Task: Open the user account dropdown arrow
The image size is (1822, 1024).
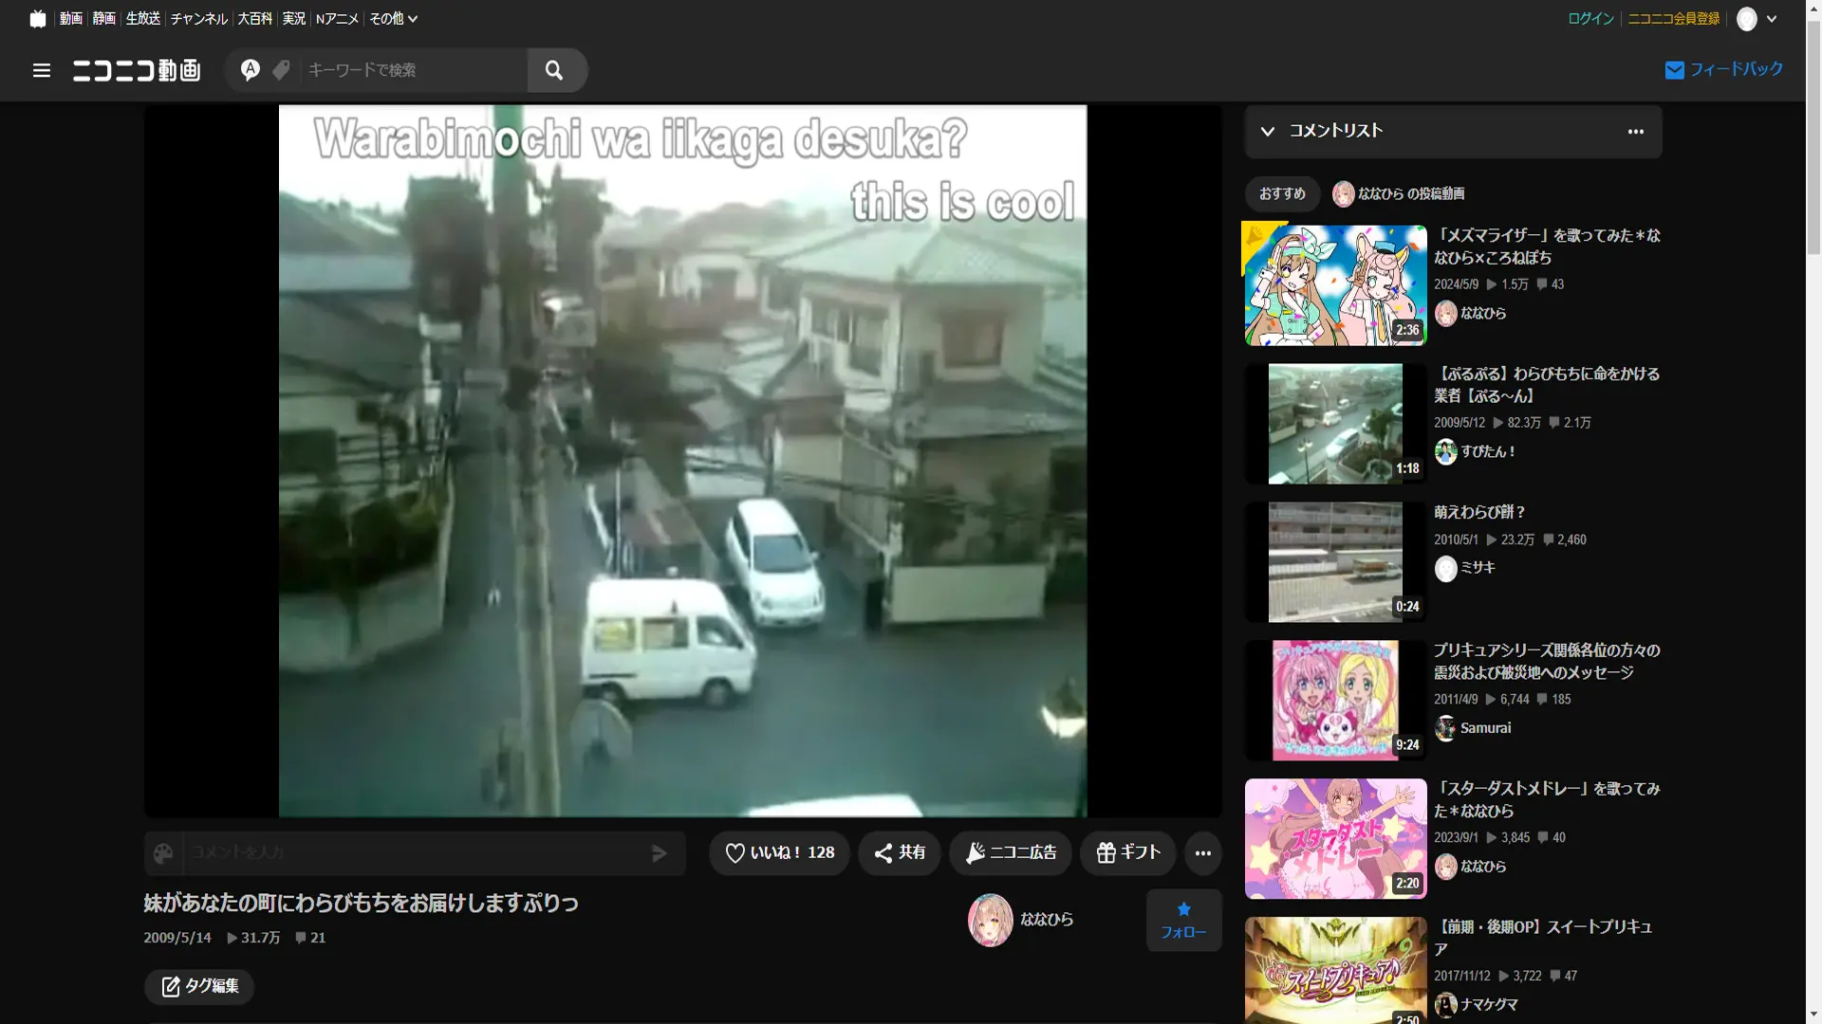Action: 1772,19
